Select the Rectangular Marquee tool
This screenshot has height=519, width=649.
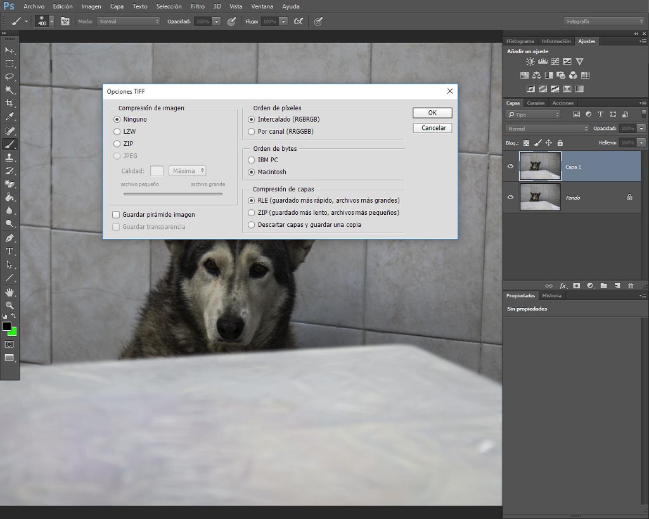[x=9, y=64]
